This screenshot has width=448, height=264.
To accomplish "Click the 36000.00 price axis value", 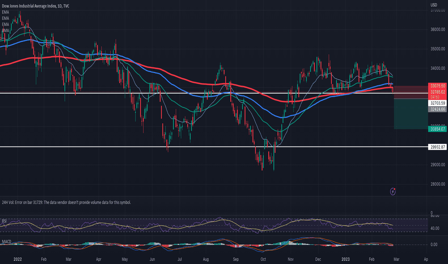I will [438, 29].
